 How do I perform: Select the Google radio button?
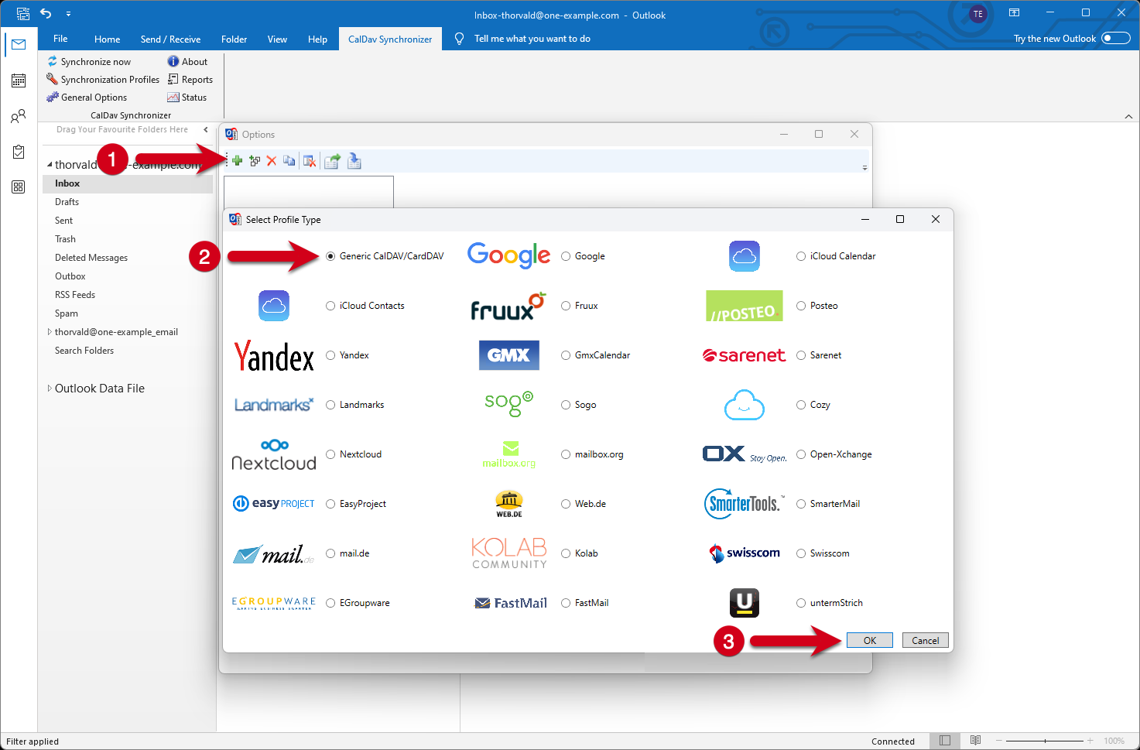point(566,256)
